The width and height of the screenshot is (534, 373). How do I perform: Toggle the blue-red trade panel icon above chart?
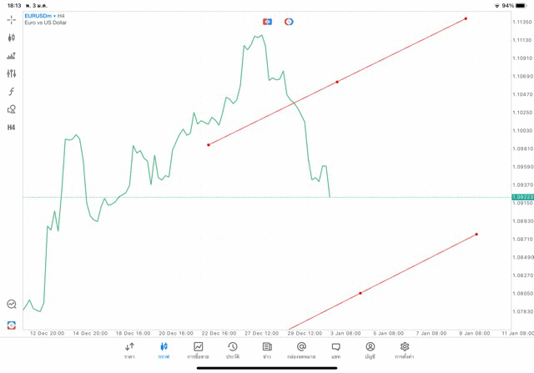(267, 22)
